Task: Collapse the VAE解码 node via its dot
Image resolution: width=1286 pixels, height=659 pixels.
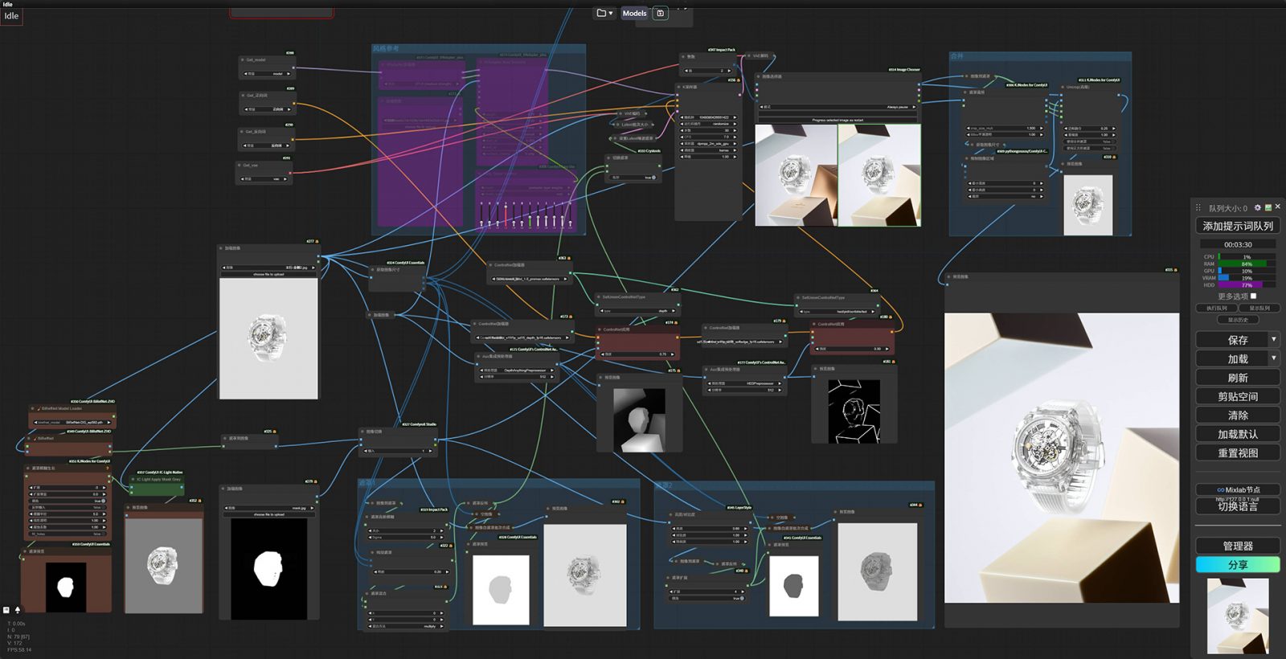Action: pyautogui.click(x=748, y=56)
